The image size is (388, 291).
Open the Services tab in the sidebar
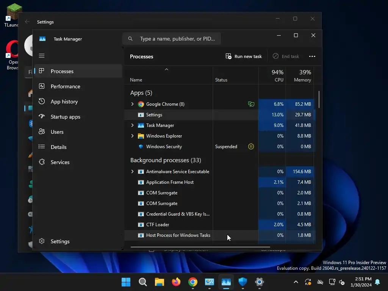tap(78, 162)
